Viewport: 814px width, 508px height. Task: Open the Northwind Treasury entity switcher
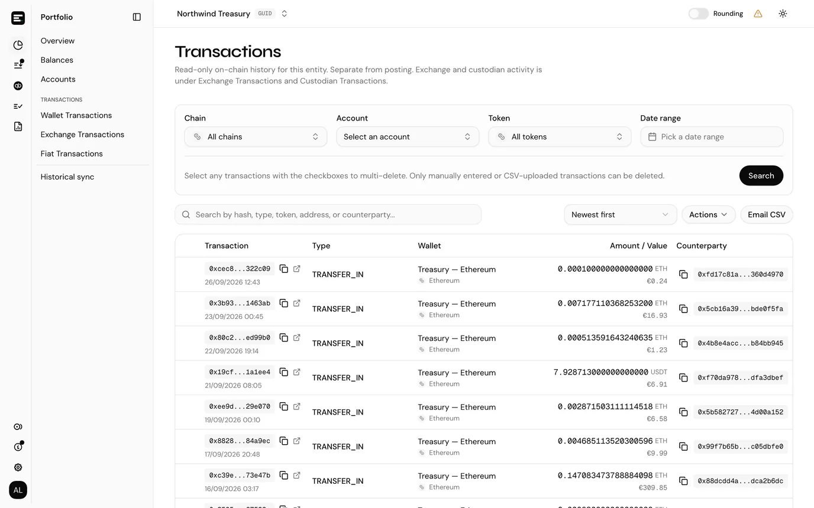pyautogui.click(x=232, y=14)
